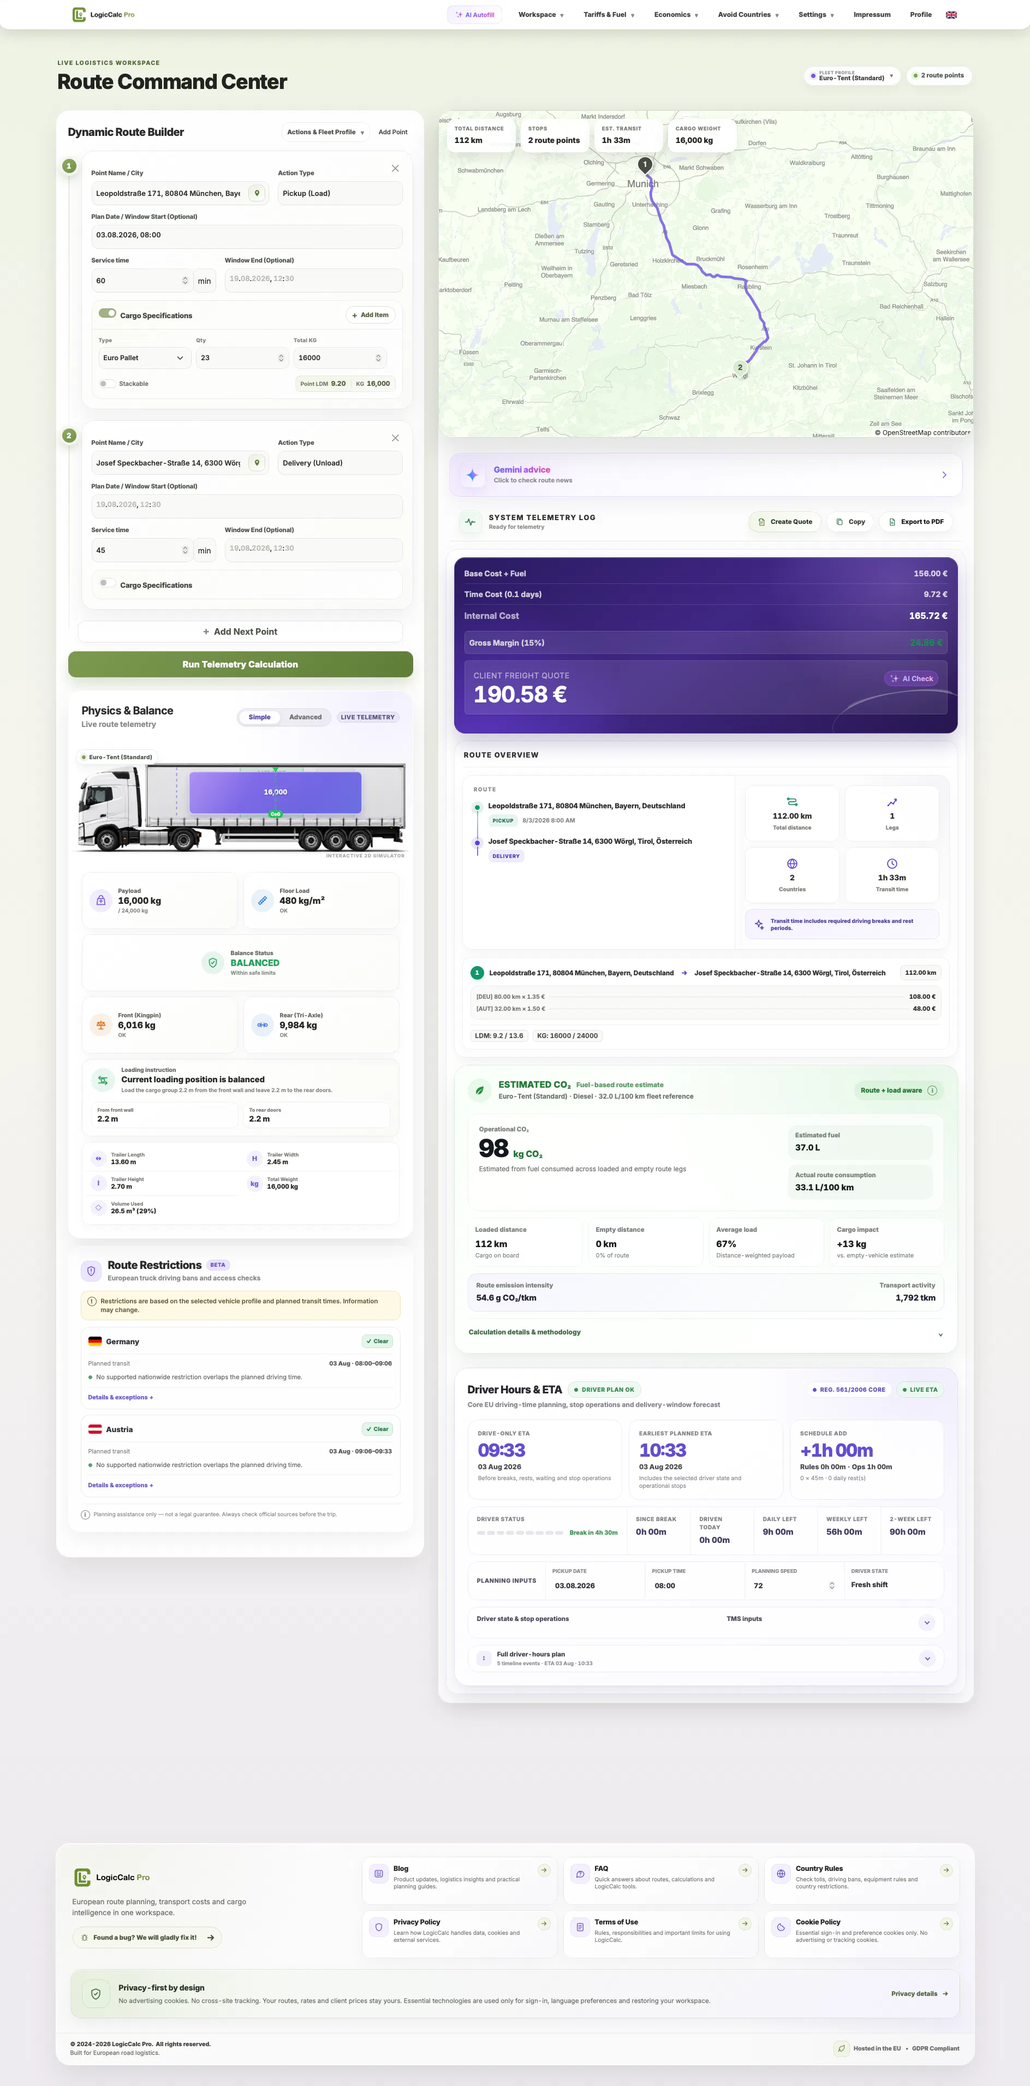Open the Euro Pallet cargo type dropdown
The width and height of the screenshot is (1030, 2086).
(x=144, y=358)
